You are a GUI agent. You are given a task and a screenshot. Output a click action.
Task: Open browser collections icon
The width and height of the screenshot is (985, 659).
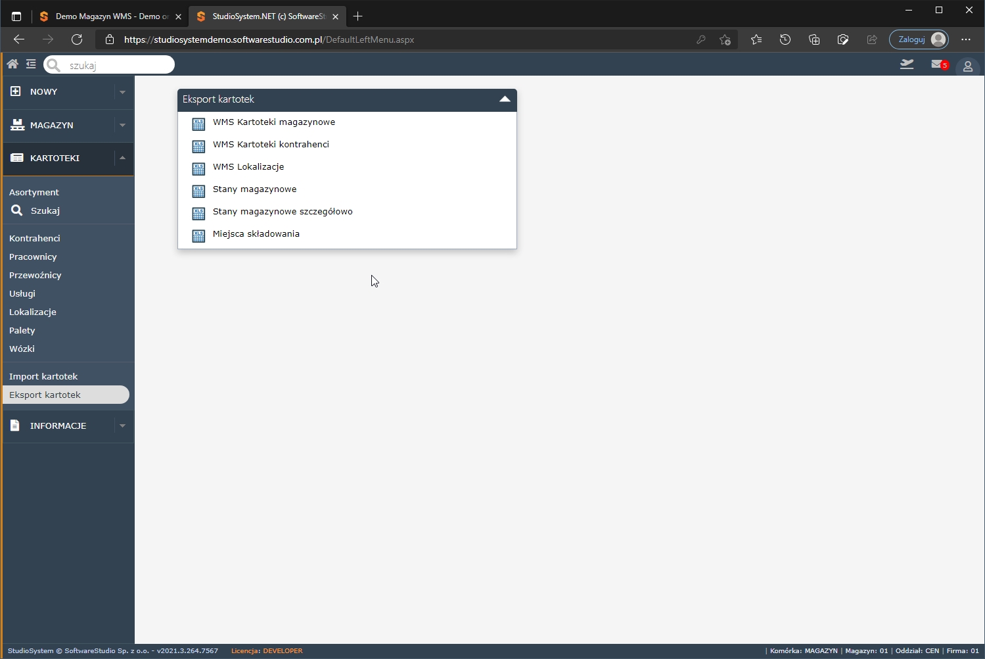point(814,39)
